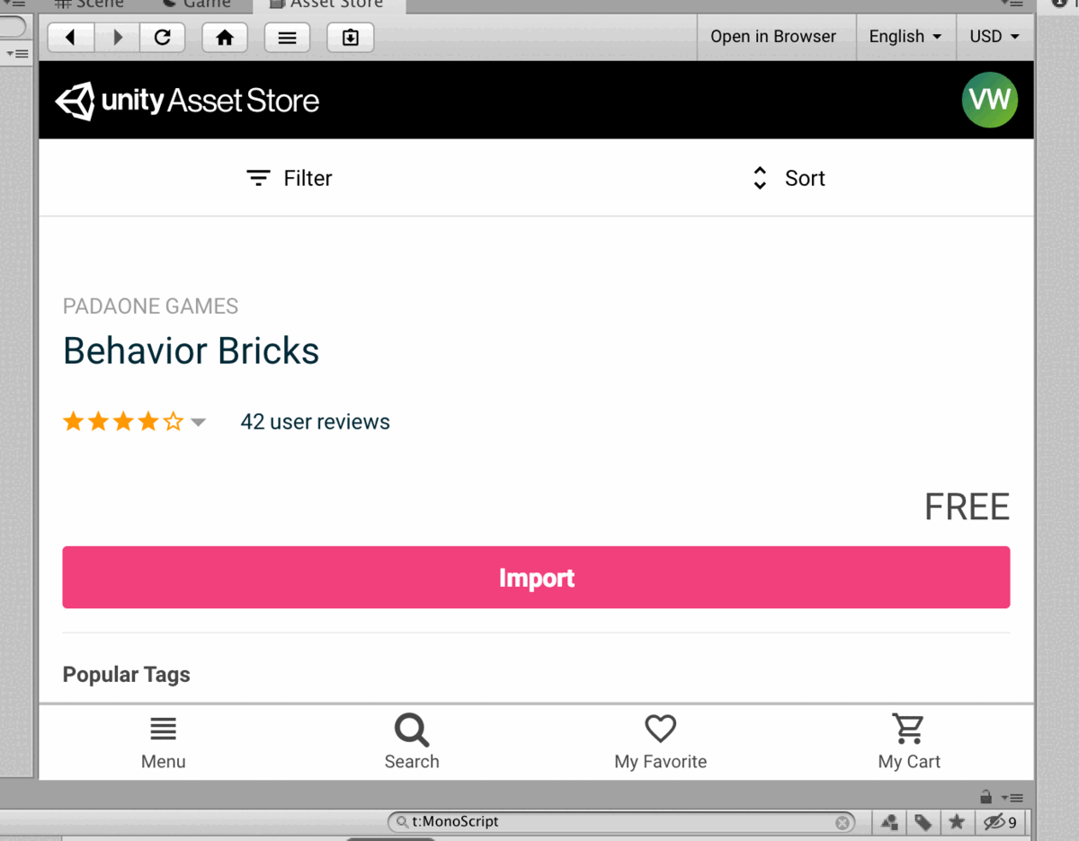This screenshot has width=1079, height=841.
Task: Open the USD currency dropdown
Action: click(x=994, y=37)
